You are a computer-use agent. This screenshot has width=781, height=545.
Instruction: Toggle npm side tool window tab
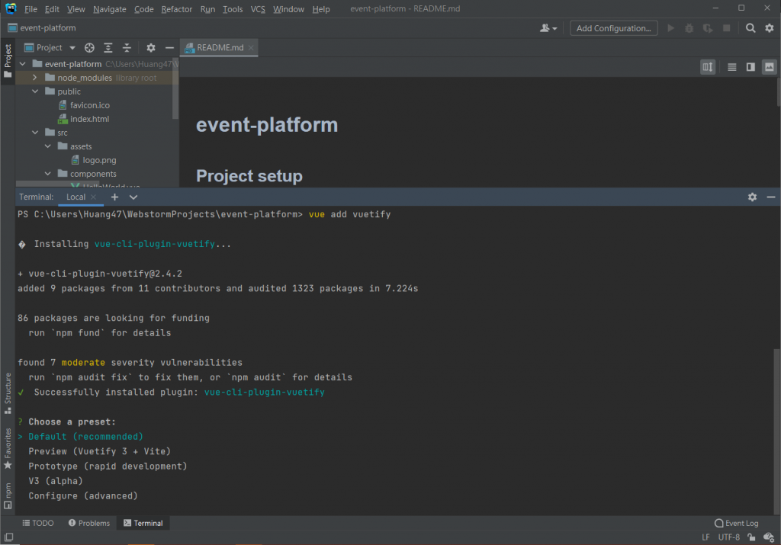(8, 496)
